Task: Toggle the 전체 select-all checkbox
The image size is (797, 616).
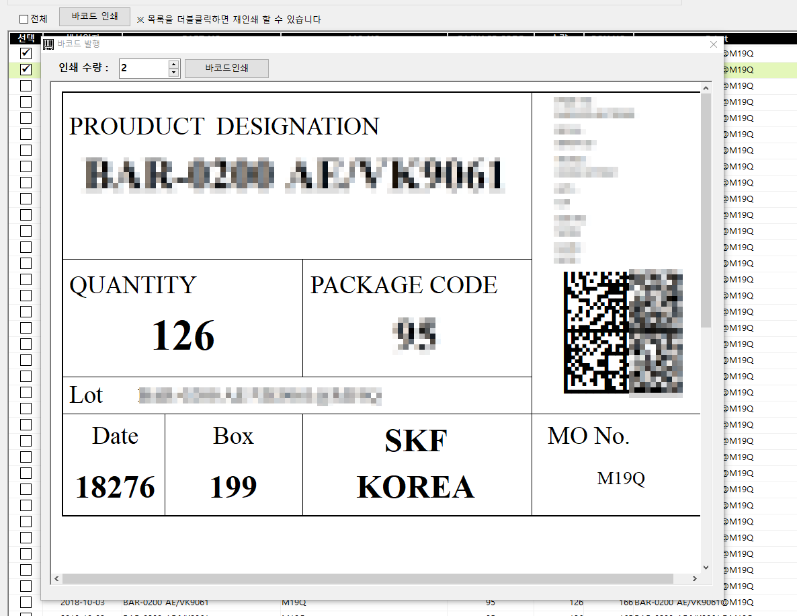Action: (24, 20)
